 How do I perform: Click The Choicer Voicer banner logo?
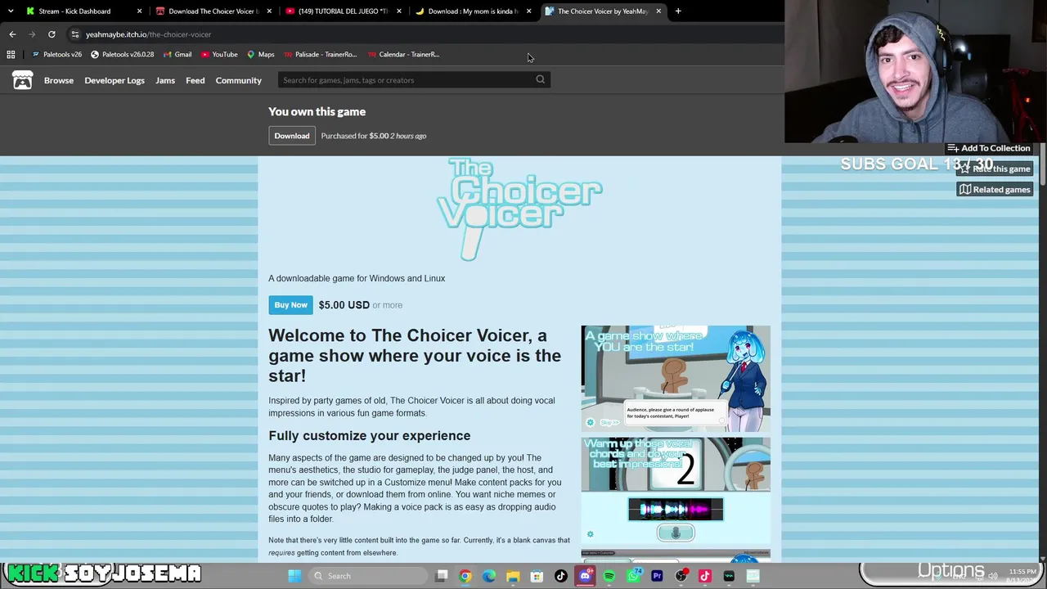click(x=519, y=209)
